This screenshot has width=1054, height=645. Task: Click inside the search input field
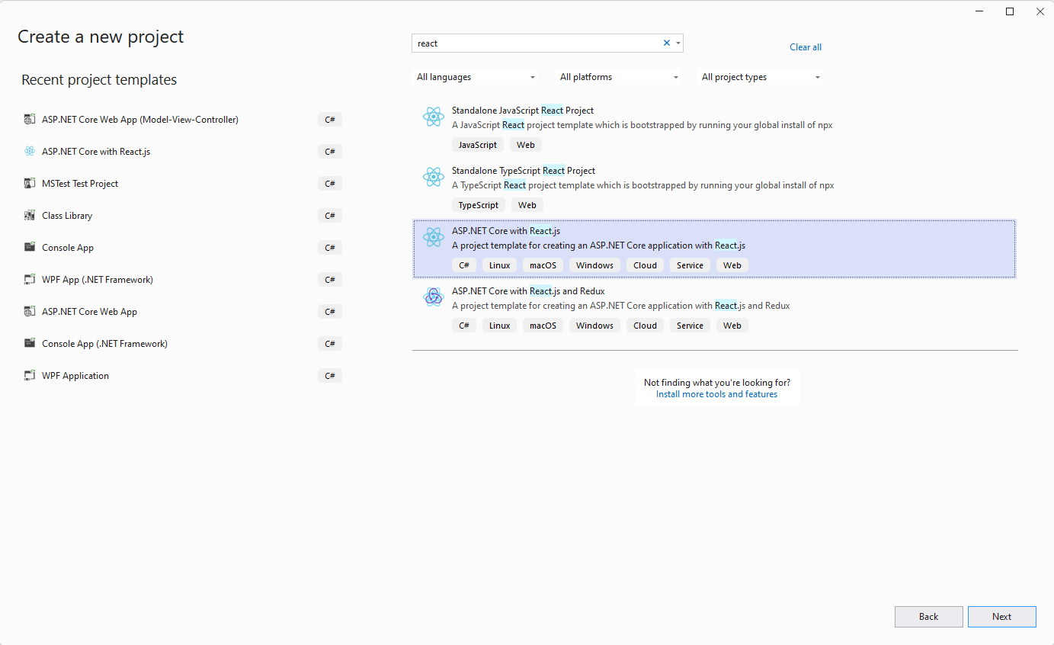tap(533, 43)
